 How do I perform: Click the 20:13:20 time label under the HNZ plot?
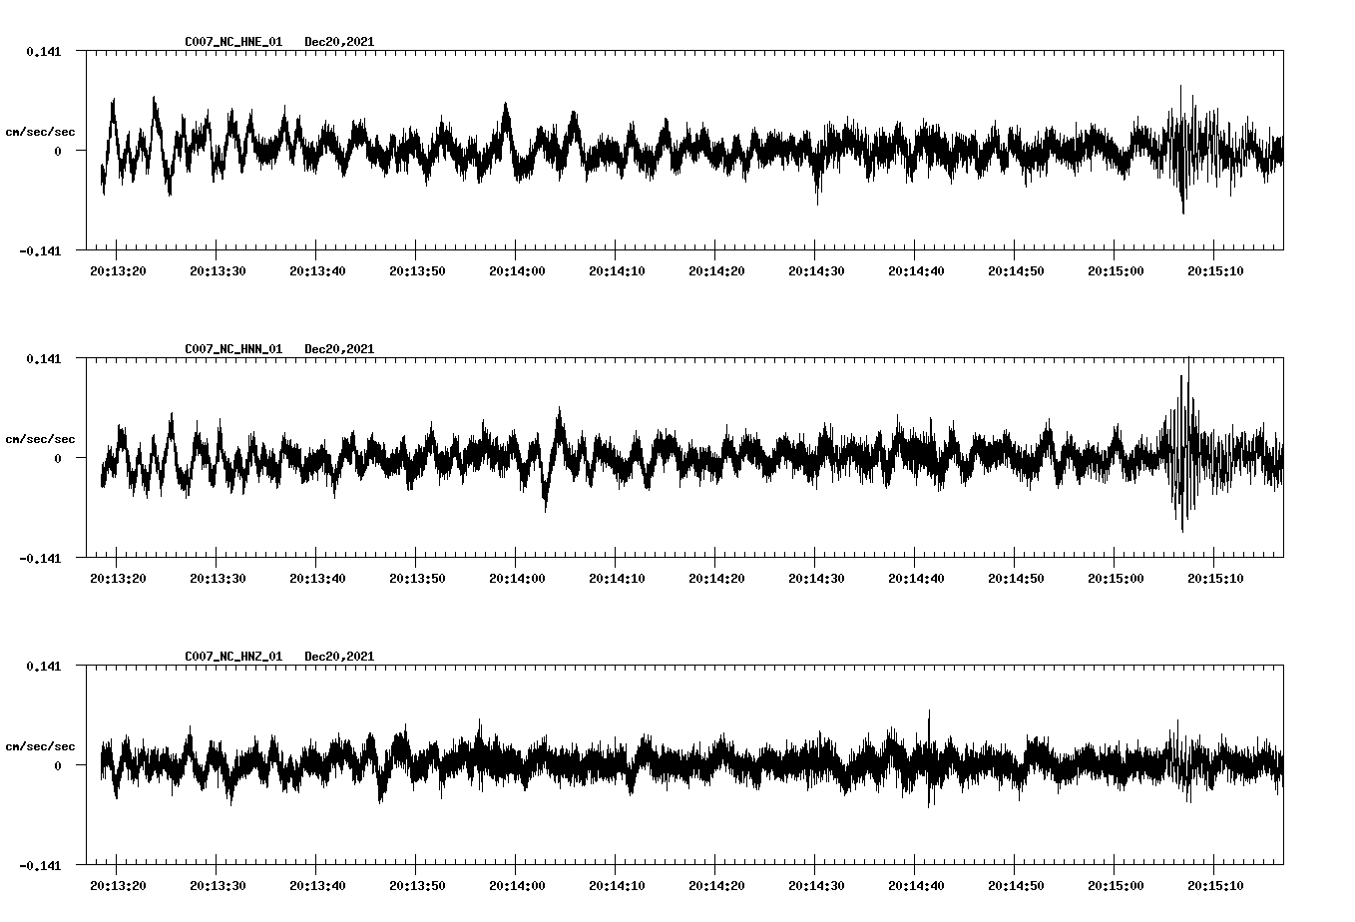[x=118, y=886]
